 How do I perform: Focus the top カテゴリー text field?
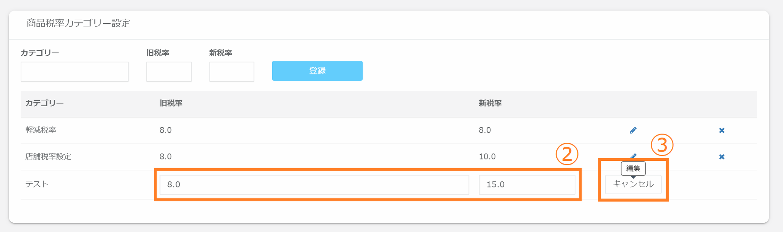pos(75,72)
